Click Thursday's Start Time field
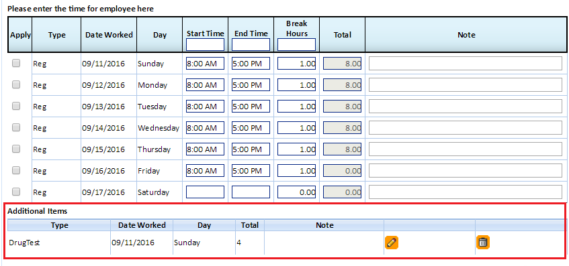Viewport: 569px width, 266px height. (205, 149)
